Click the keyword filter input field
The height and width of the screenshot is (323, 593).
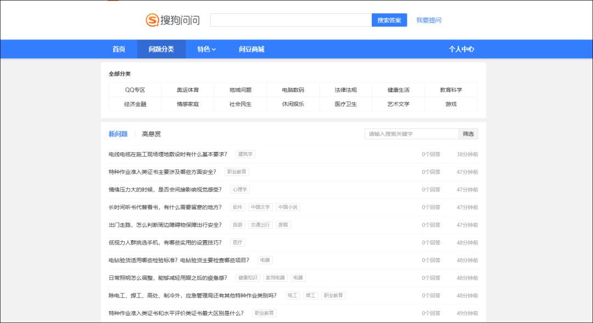click(411, 134)
